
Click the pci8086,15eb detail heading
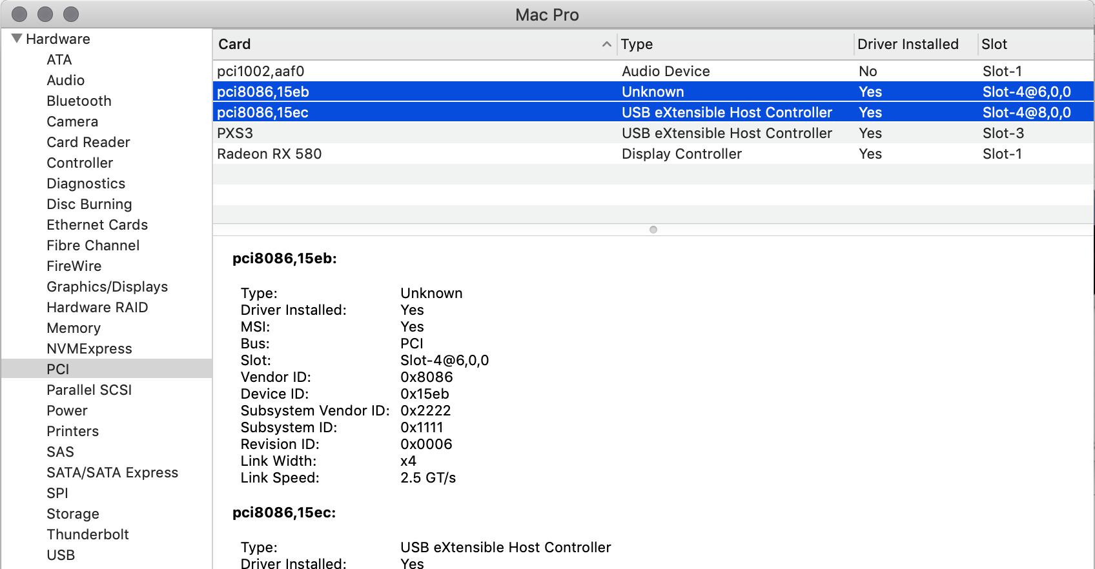285,259
